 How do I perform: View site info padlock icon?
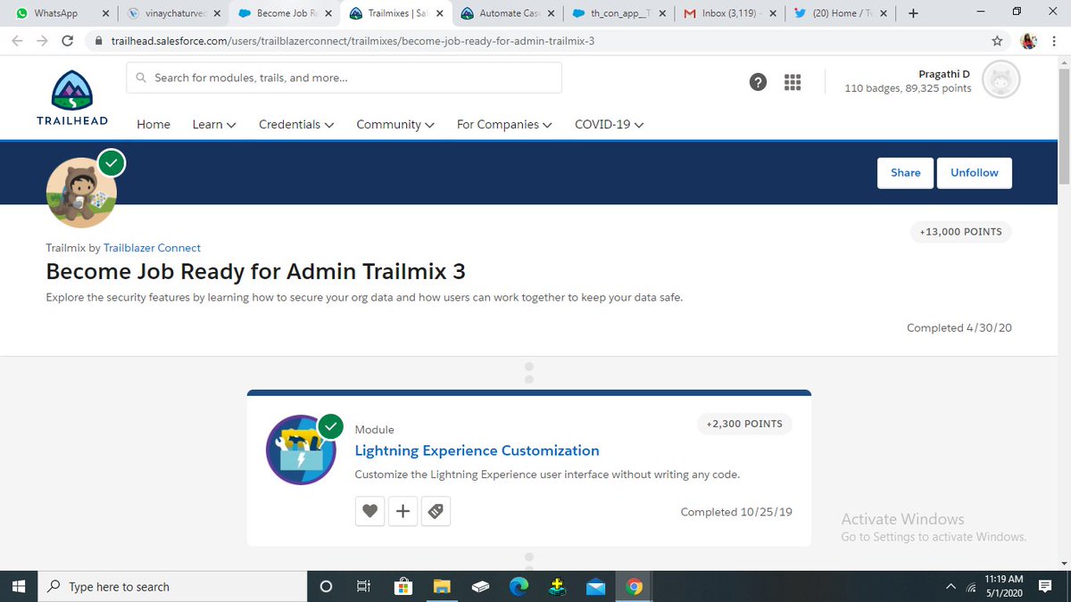tap(97, 41)
